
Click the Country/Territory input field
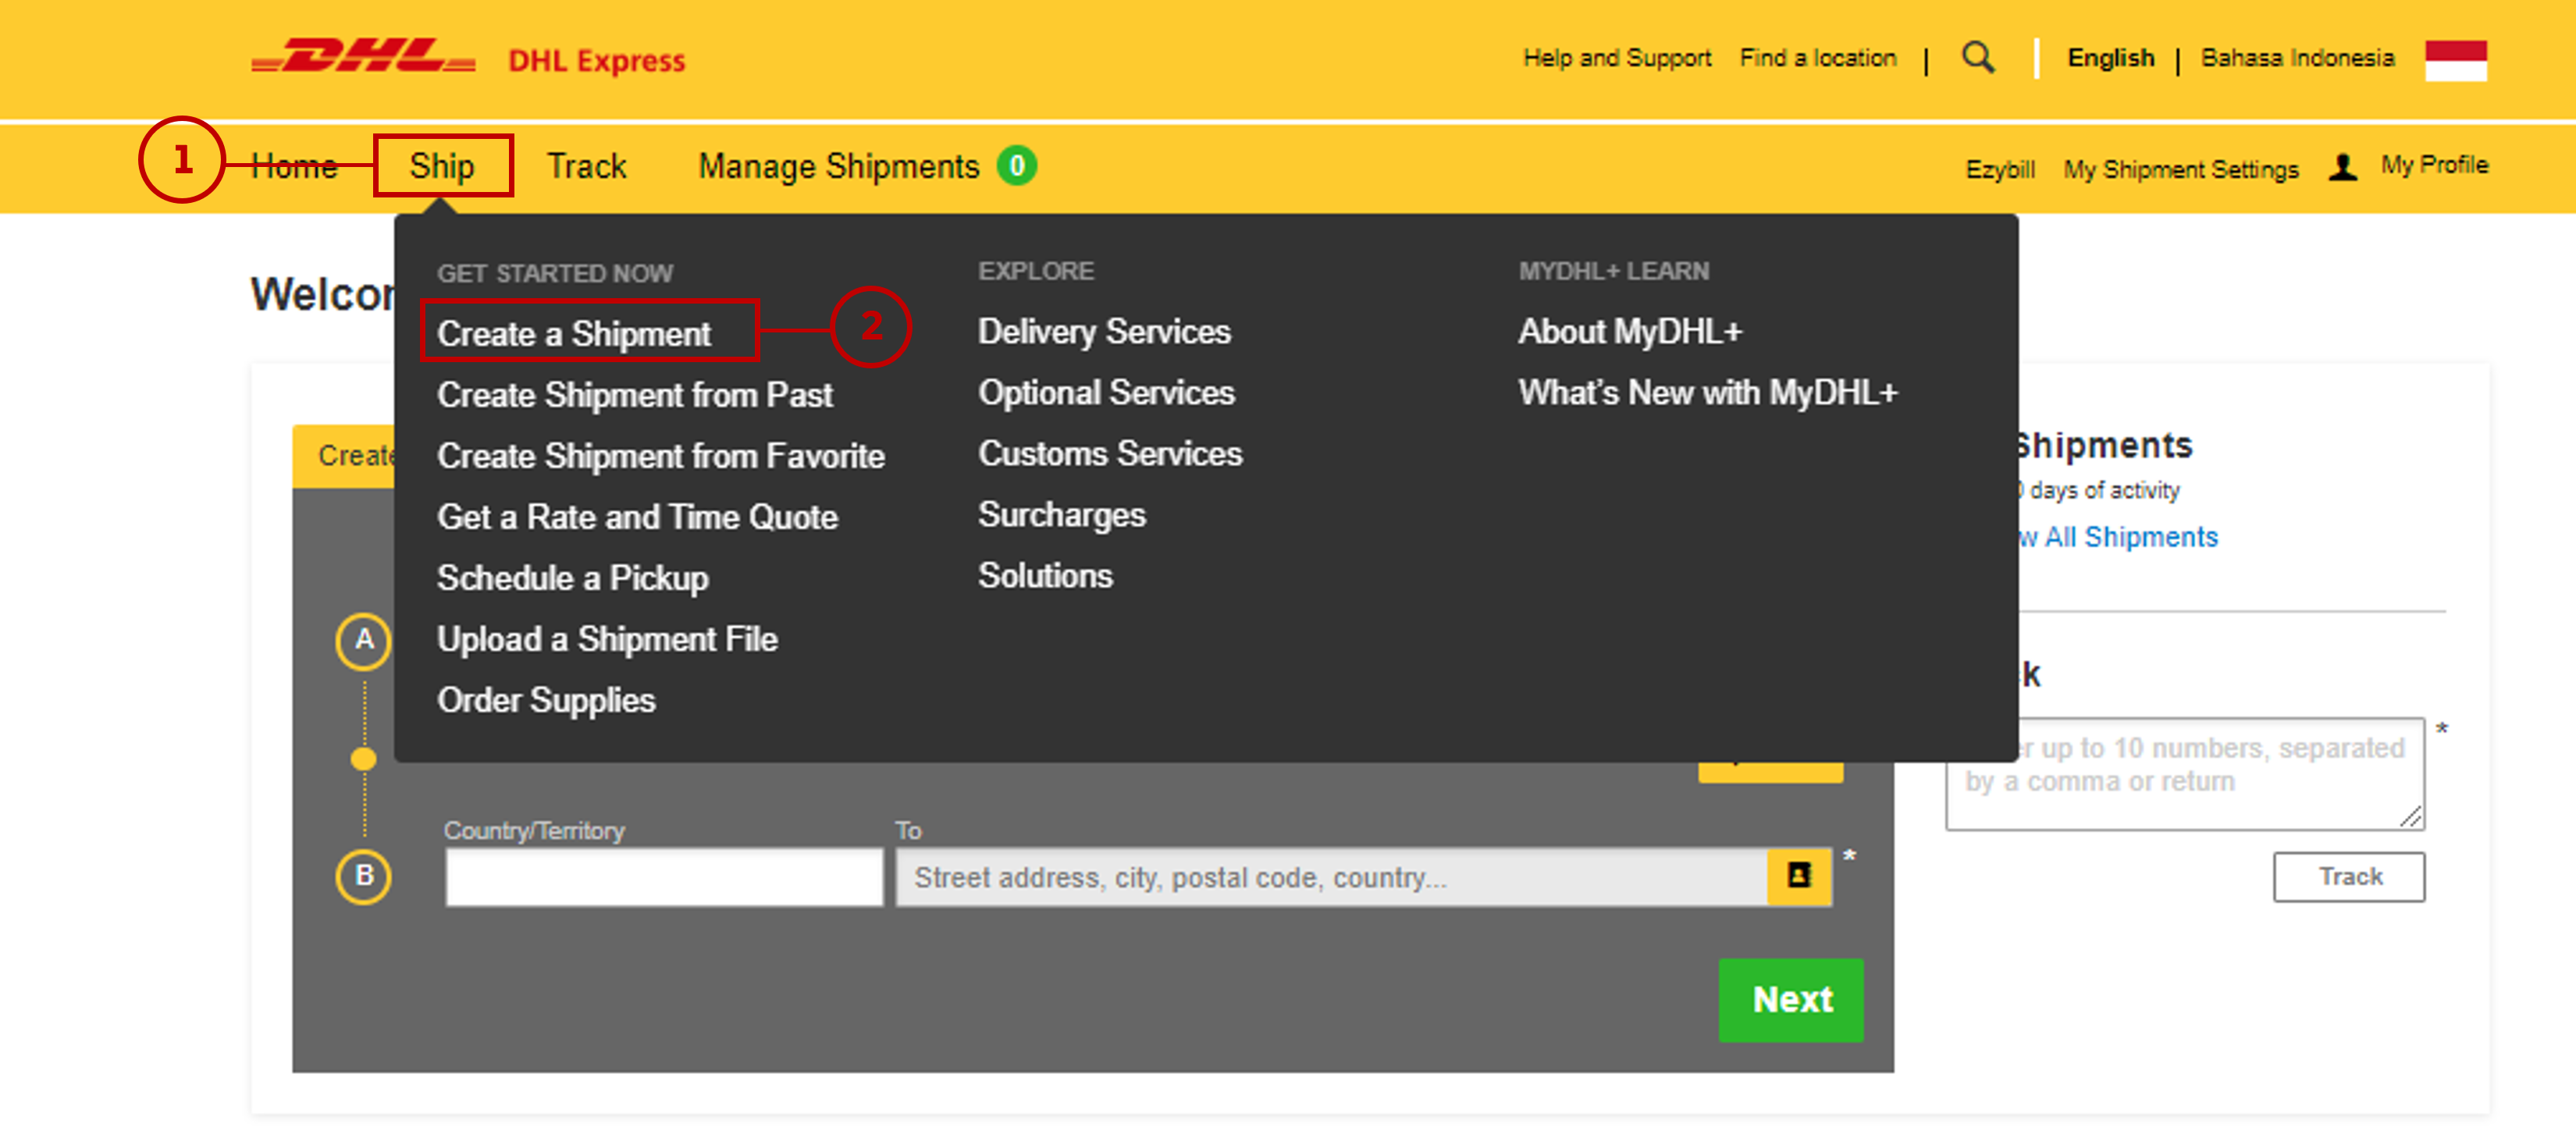click(664, 877)
